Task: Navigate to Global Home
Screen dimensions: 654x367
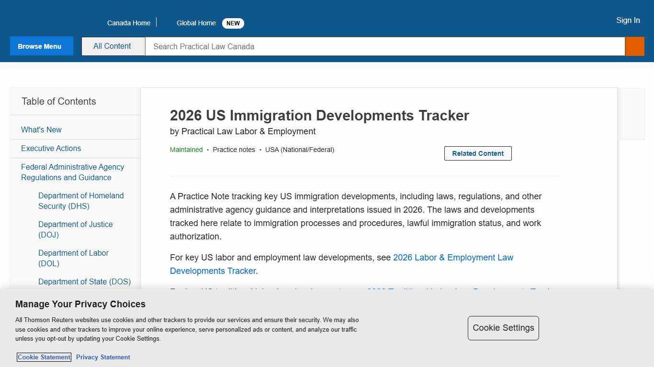Action: [196, 22]
